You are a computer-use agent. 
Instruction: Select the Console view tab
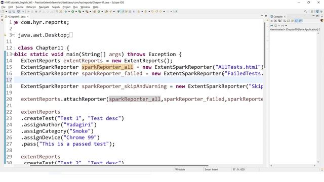[278, 17]
